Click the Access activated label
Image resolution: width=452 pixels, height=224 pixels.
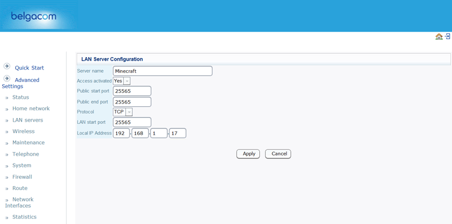[x=94, y=81]
